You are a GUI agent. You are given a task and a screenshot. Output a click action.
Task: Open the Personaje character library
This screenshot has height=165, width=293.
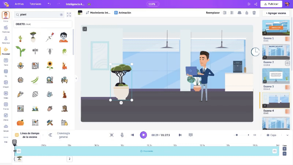tap(6, 39)
